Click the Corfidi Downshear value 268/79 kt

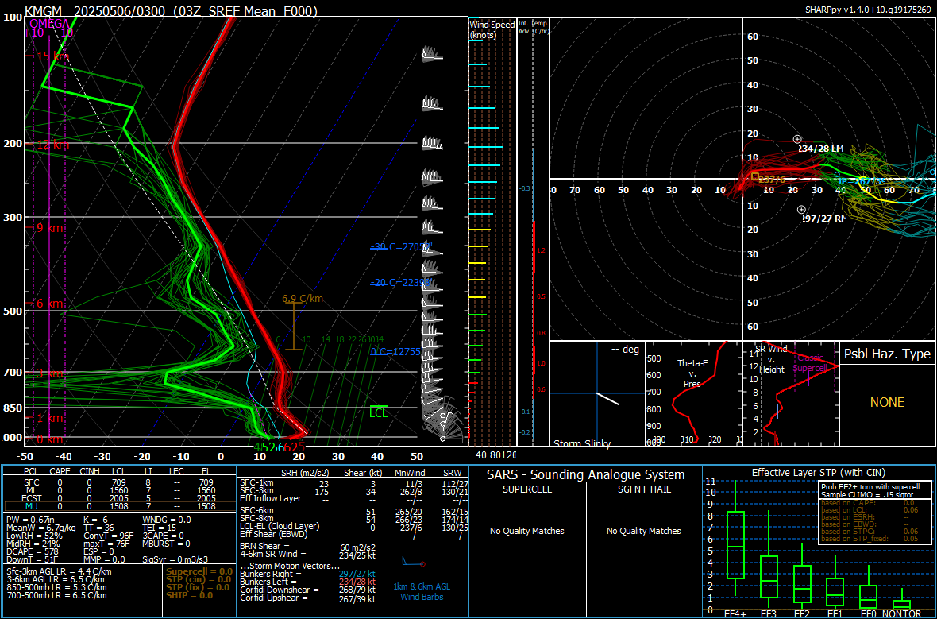[x=357, y=590]
